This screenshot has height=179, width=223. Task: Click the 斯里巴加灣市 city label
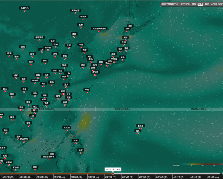48,157
